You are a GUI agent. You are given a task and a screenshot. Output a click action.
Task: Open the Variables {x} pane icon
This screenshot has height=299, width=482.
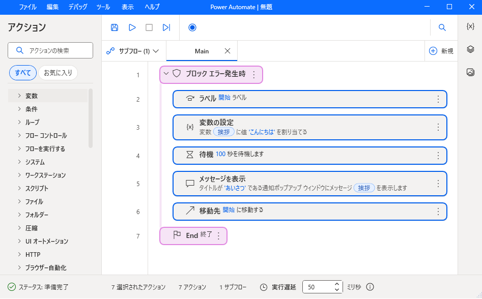(470, 26)
